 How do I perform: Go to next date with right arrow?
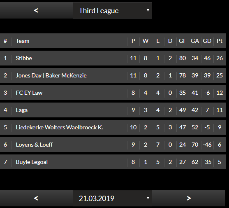(x=189, y=198)
